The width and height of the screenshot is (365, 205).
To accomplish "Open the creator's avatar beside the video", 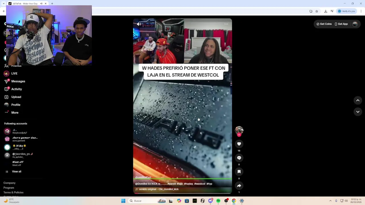I will tap(239, 130).
